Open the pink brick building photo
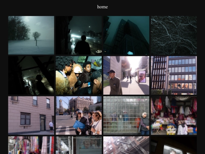 click(31, 116)
